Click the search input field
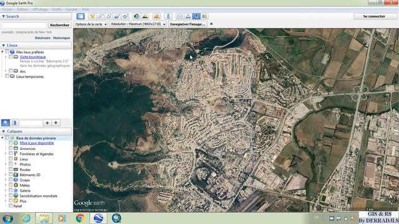 (x=24, y=25)
